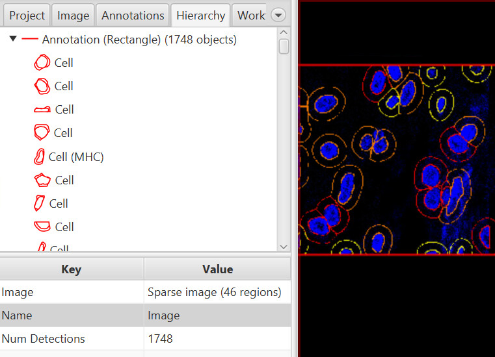This screenshot has width=495, height=357.
Task: Click the first Cell's round outline icon
Action: (42, 62)
